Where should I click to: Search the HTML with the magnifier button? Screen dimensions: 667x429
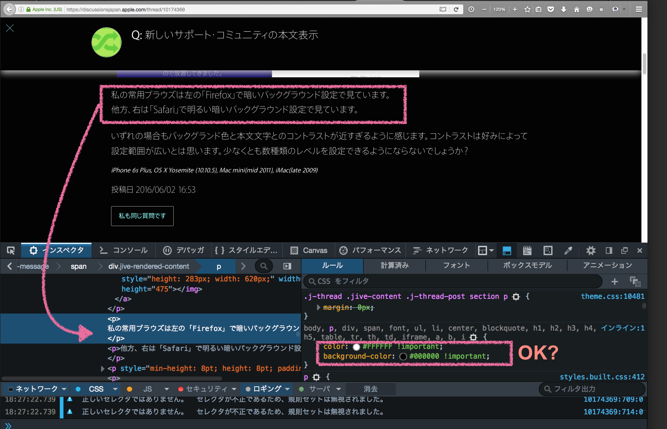[264, 266]
